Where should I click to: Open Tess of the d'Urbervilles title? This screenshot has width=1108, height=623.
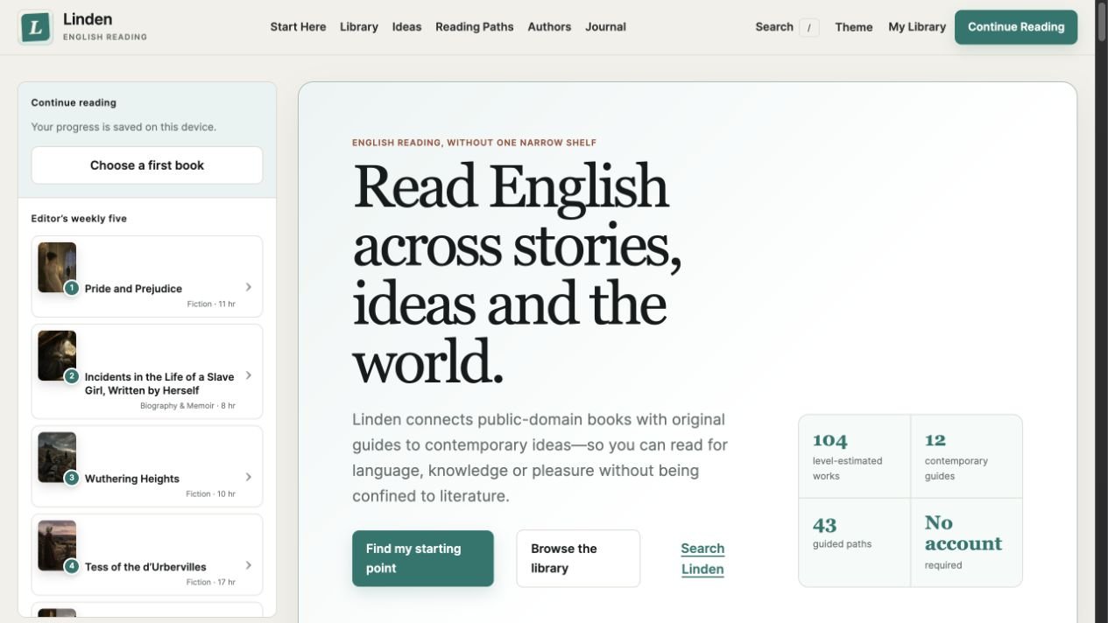(145, 567)
